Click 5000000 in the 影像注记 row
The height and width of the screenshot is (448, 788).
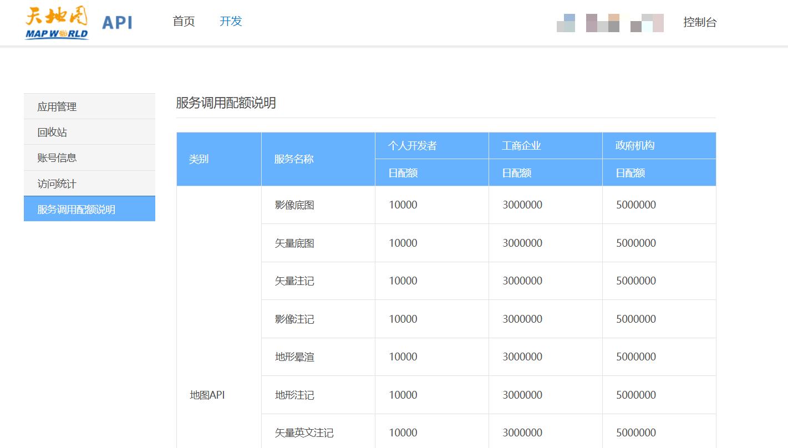(x=636, y=319)
